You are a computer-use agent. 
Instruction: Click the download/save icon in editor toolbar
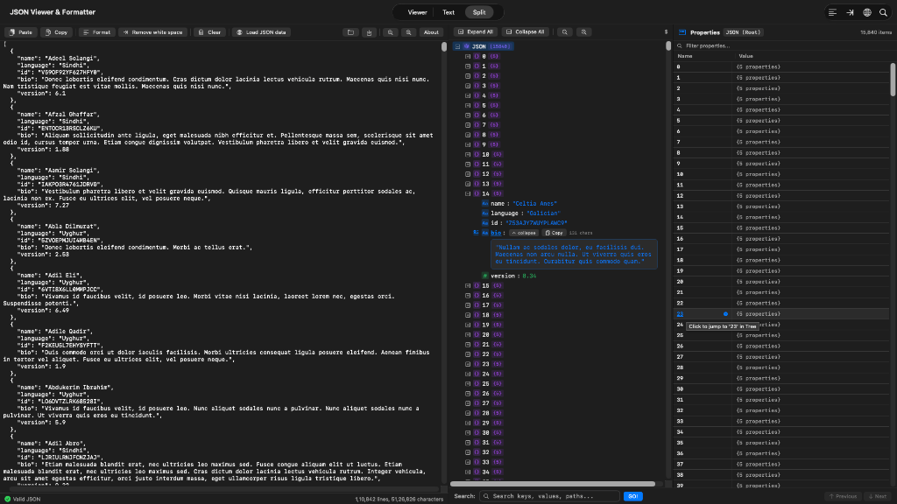369,32
